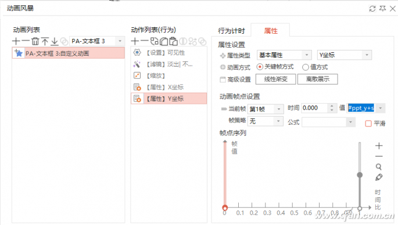Remove the behavior with the minus icon in 动作列表

pos(145,41)
